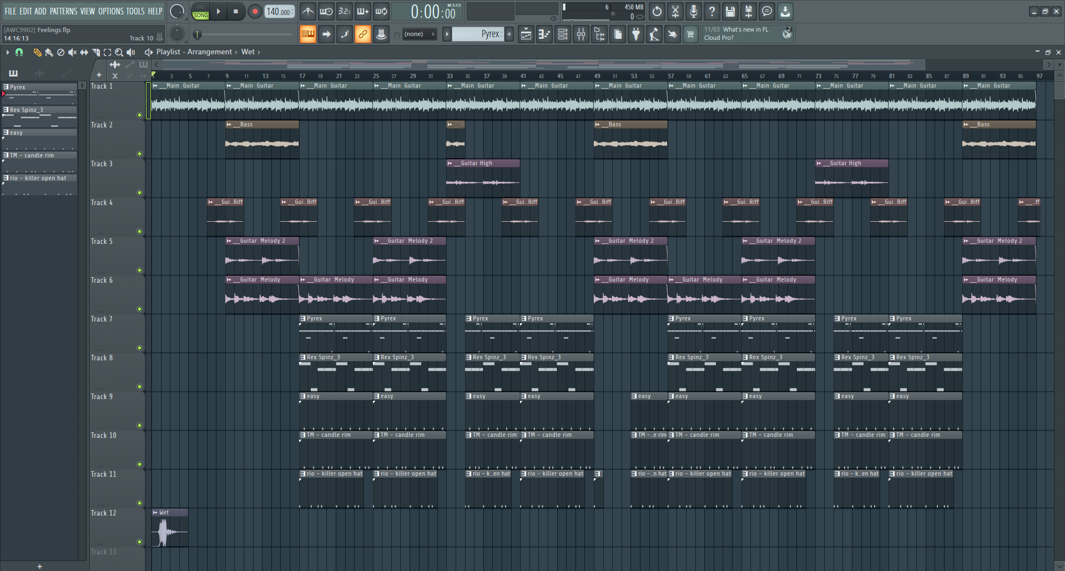Expand the arrow after Arrangement breadcrumb
This screenshot has width=1065, height=571.
pyautogui.click(x=236, y=52)
